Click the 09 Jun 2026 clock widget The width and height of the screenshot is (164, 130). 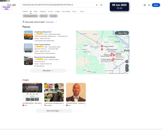click(119, 7)
